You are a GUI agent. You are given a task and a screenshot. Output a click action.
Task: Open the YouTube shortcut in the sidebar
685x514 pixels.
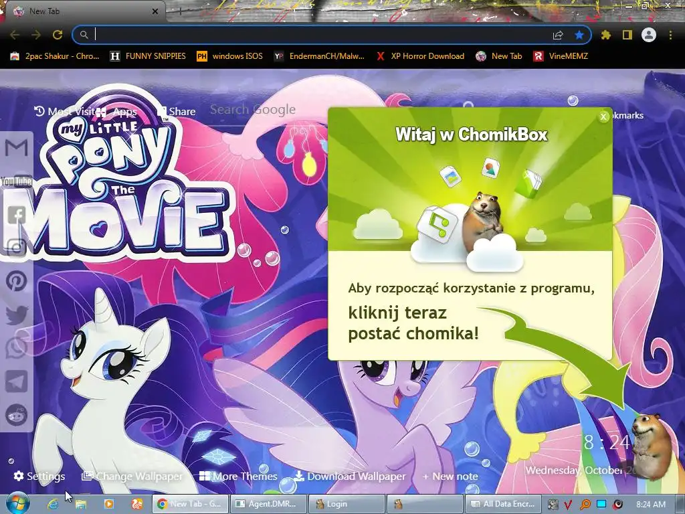point(16,181)
